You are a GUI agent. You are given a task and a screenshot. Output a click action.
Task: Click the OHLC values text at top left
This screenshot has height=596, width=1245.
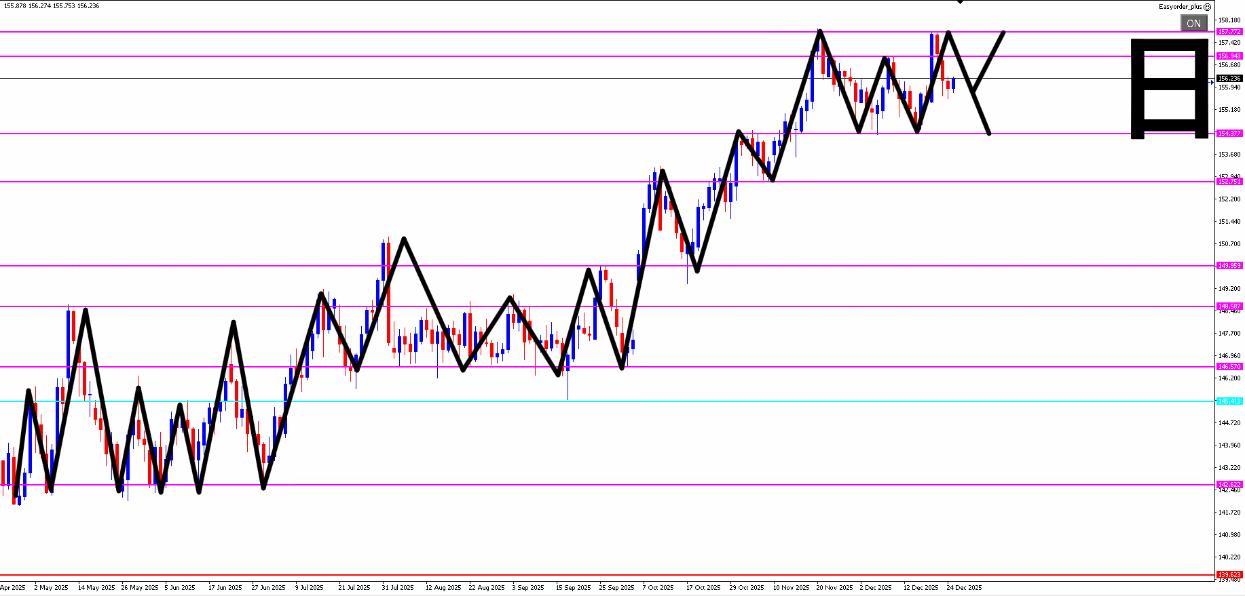(52, 6)
